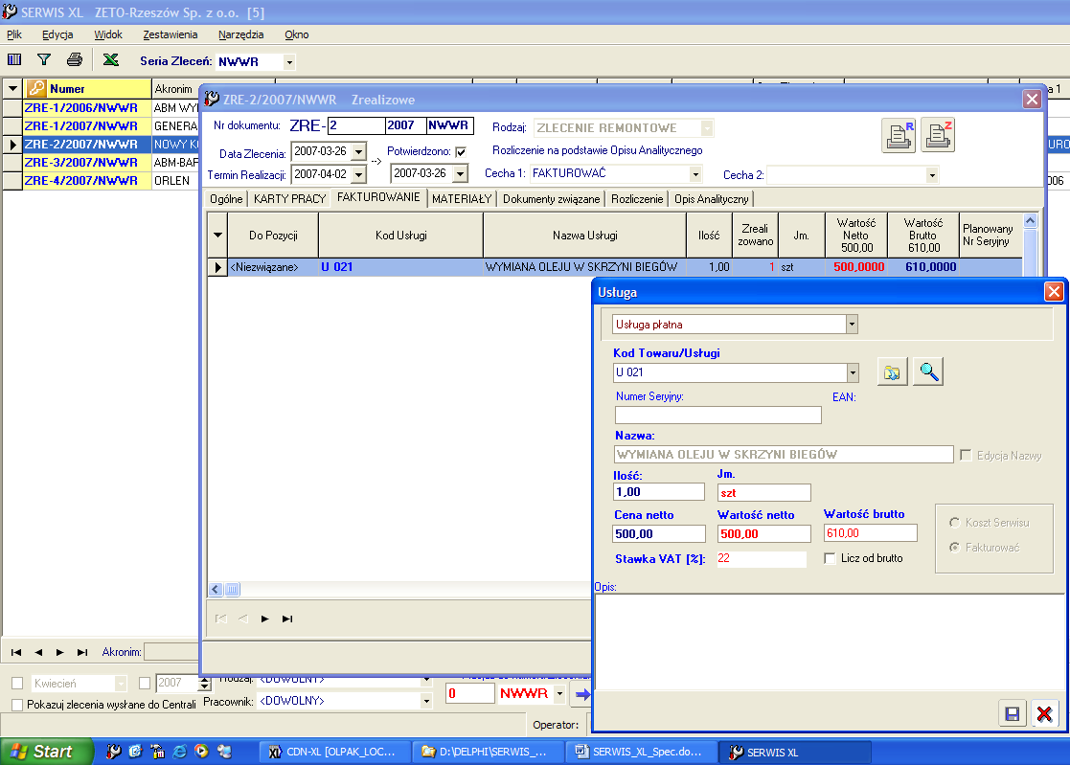The width and height of the screenshot is (1070, 765).
Task: Click the horizontal scrollbar thumb in FAKTUROWANIE grid
Action: [x=232, y=589]
